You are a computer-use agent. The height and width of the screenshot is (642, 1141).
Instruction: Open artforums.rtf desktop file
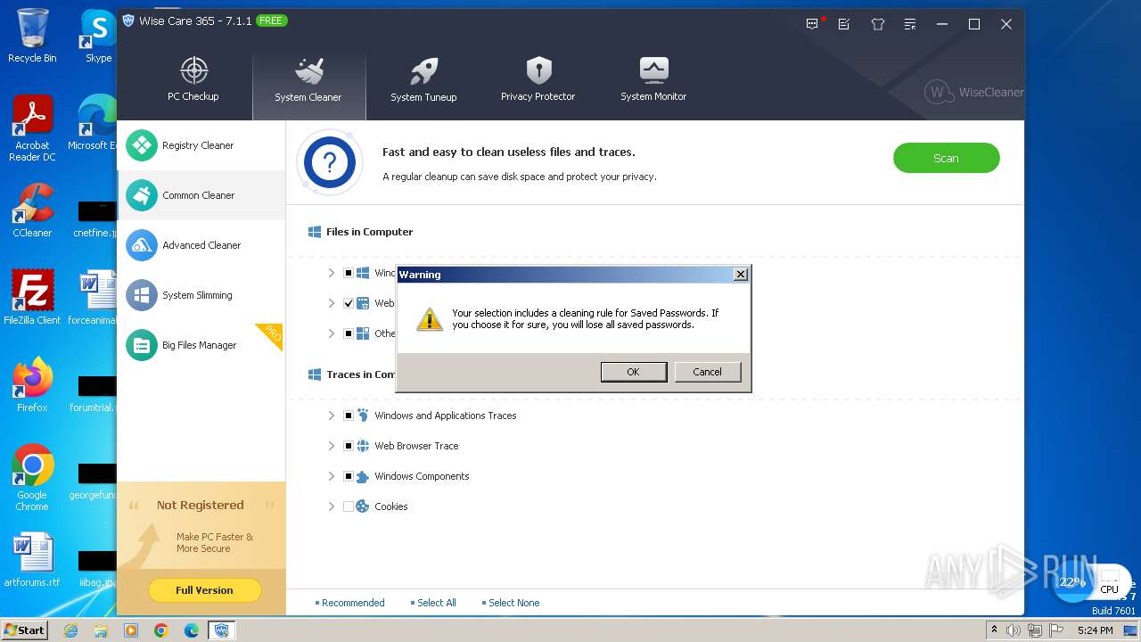tap(32, 560)
